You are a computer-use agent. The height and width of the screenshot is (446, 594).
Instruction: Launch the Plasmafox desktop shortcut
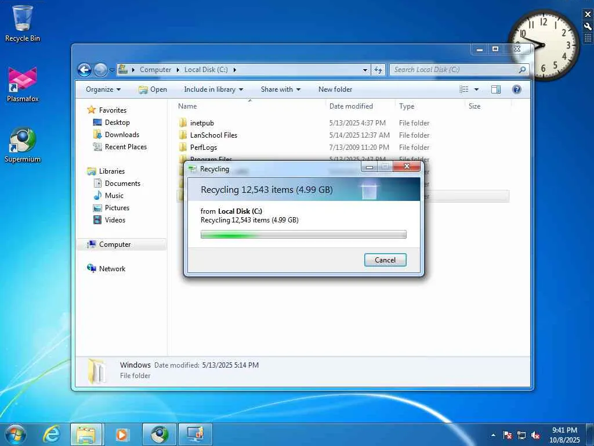pyautogui.click(x=23, y=84)
